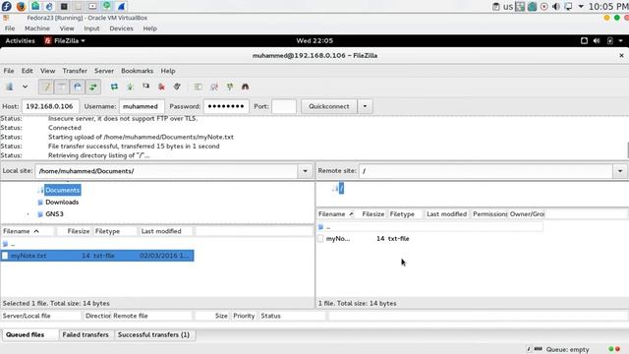
Task: Open FileZilla app menu in top bar
Action: (x=65, y=41)
